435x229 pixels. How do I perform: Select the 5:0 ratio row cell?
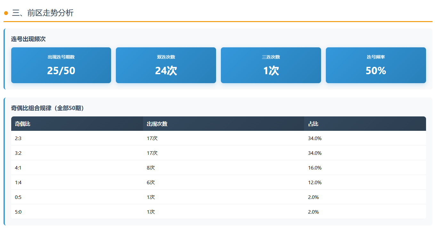pyautogui.click(x=18, y=212)
